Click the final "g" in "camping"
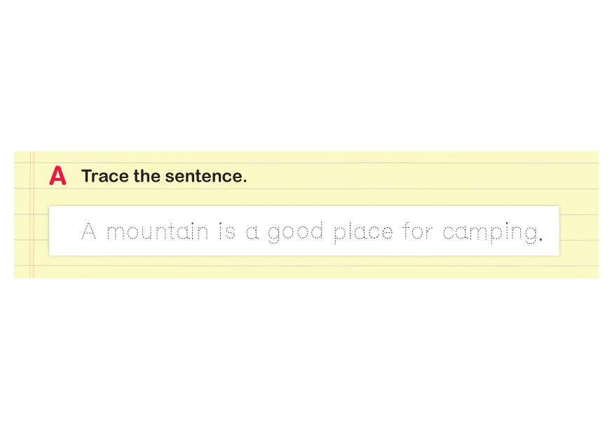Viewport: 612px width, 429px height. (529, 235)
